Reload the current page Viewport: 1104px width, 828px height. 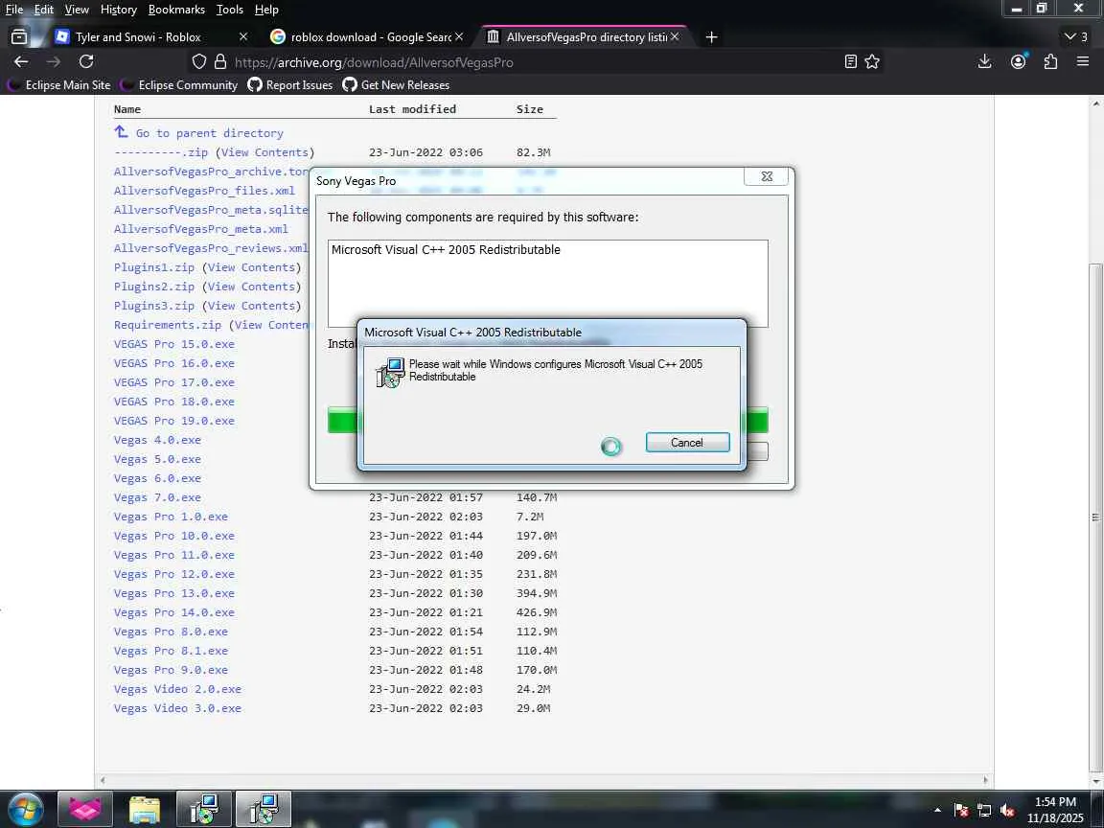click(x=86, y=62)
